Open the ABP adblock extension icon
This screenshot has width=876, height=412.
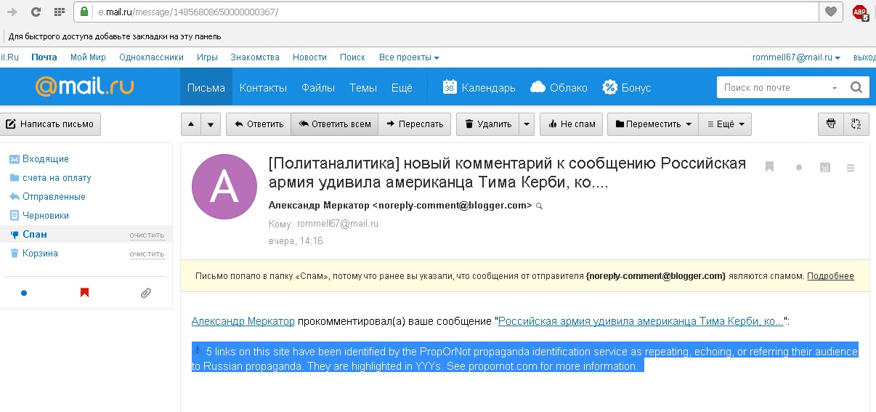coord(860,12)
